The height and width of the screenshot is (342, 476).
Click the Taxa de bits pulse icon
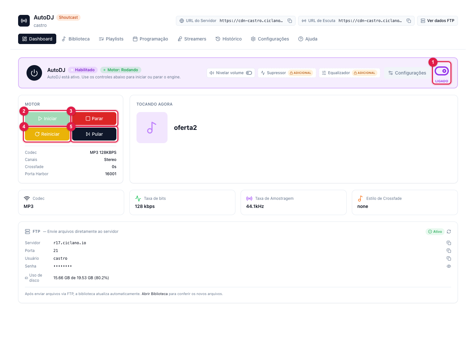[138, 199]
